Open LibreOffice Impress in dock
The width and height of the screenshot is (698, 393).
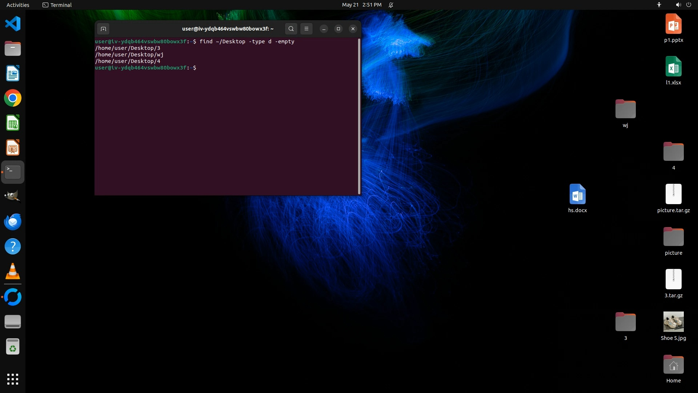13,148
